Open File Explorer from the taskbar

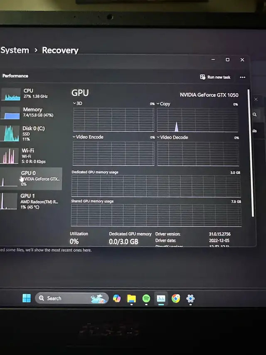(x=131, y=299)
